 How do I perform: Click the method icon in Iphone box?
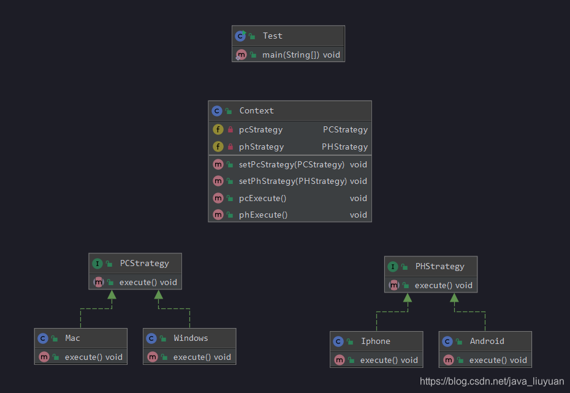[340, 360]
